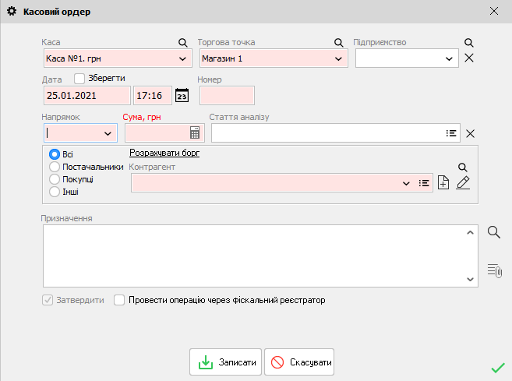This screenshot has height=381, width=512.
Task: Open list icon in Стаття аналізу
Action: tap(451, 133)
